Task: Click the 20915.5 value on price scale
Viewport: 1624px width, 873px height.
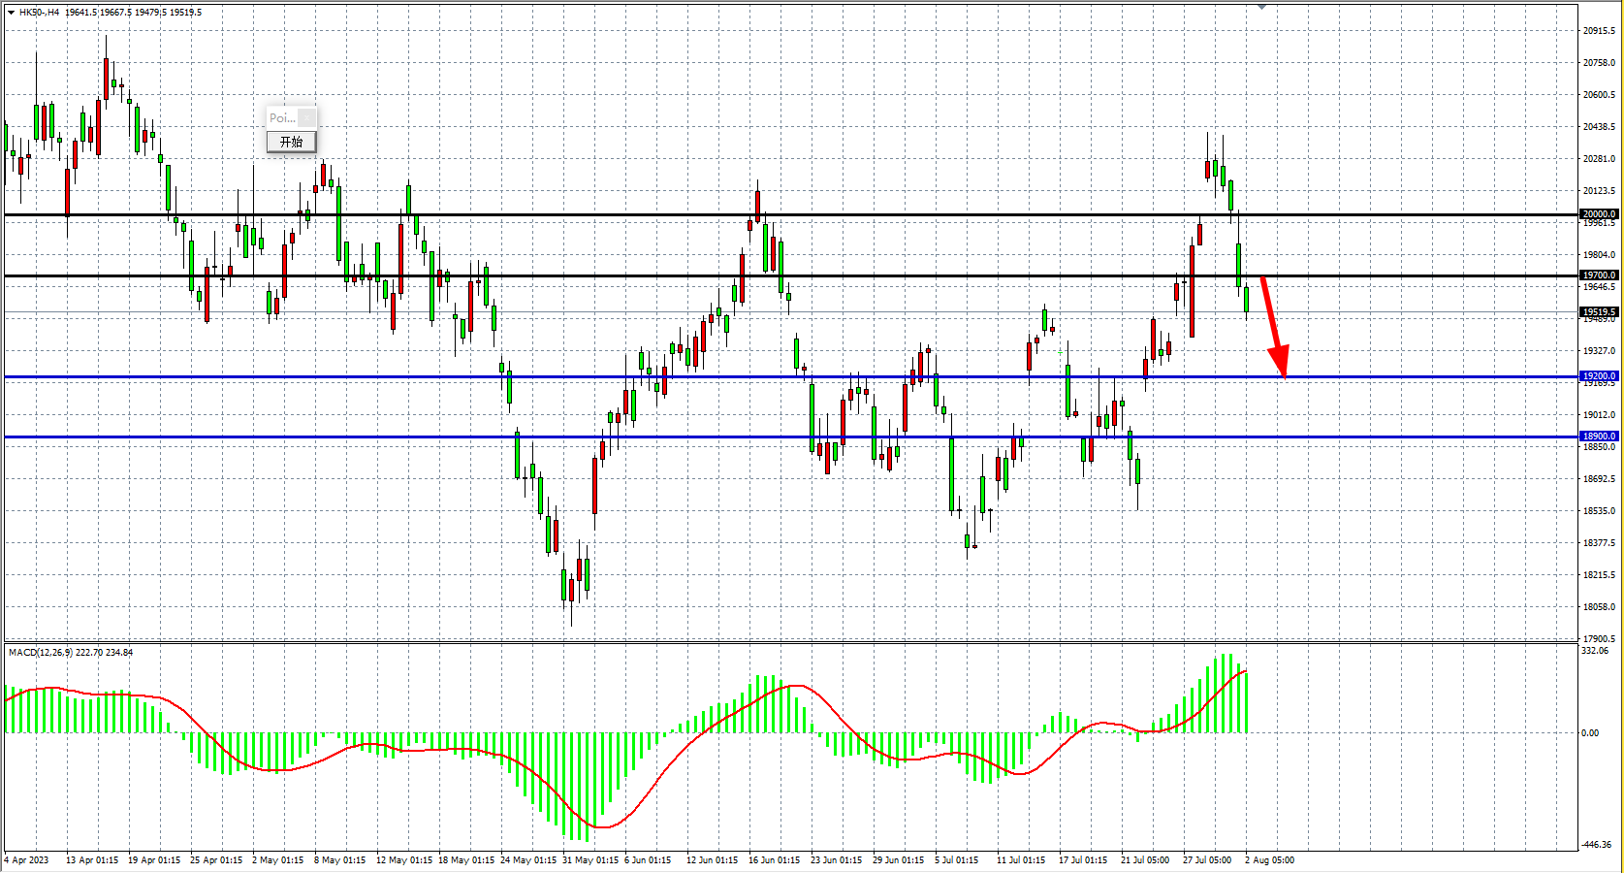Action: coord(1599,31)
